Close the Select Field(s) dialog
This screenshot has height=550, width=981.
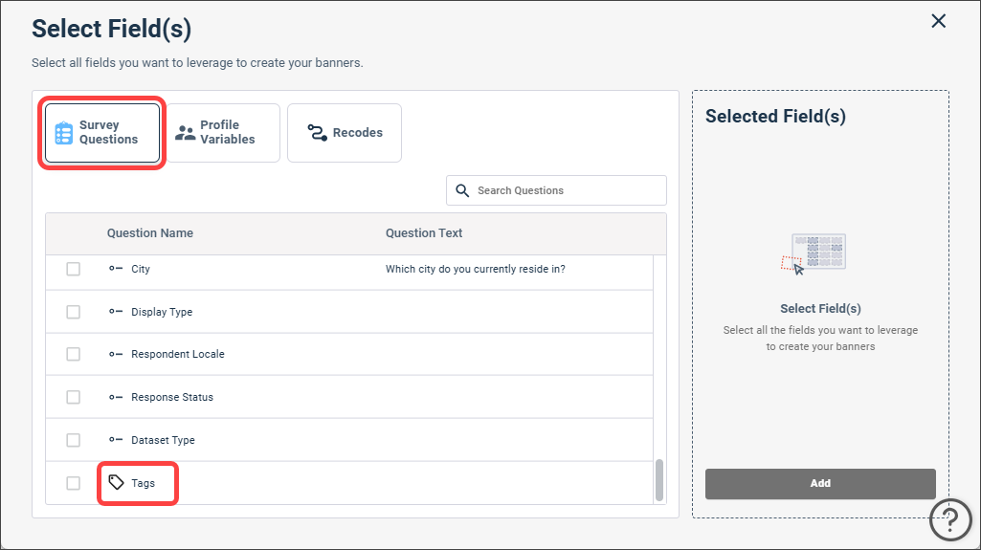[939, 21]
